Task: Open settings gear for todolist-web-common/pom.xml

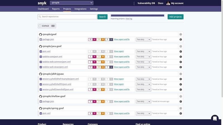Action: pos(181,62)
